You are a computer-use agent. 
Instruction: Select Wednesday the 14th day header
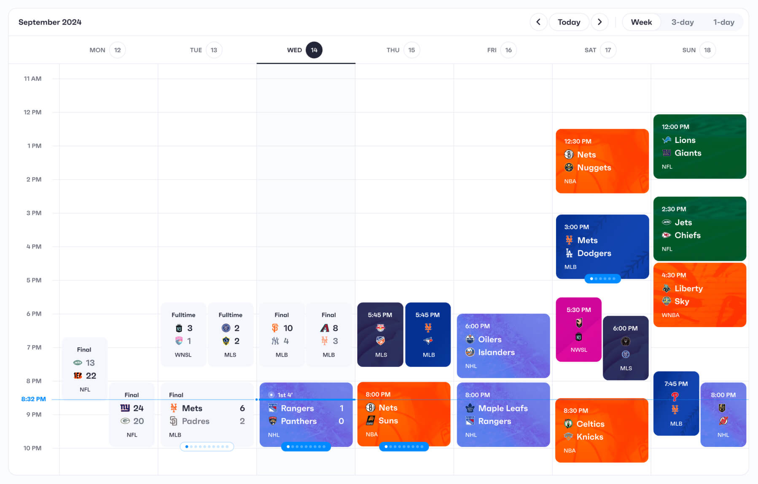coord(305,50)
